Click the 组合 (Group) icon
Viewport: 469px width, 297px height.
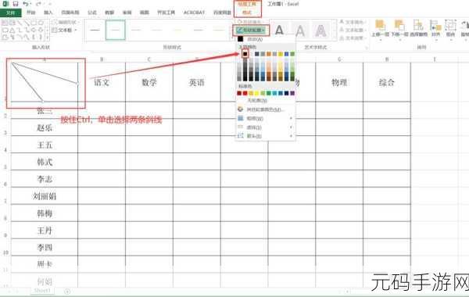click(x=450, y=26)
